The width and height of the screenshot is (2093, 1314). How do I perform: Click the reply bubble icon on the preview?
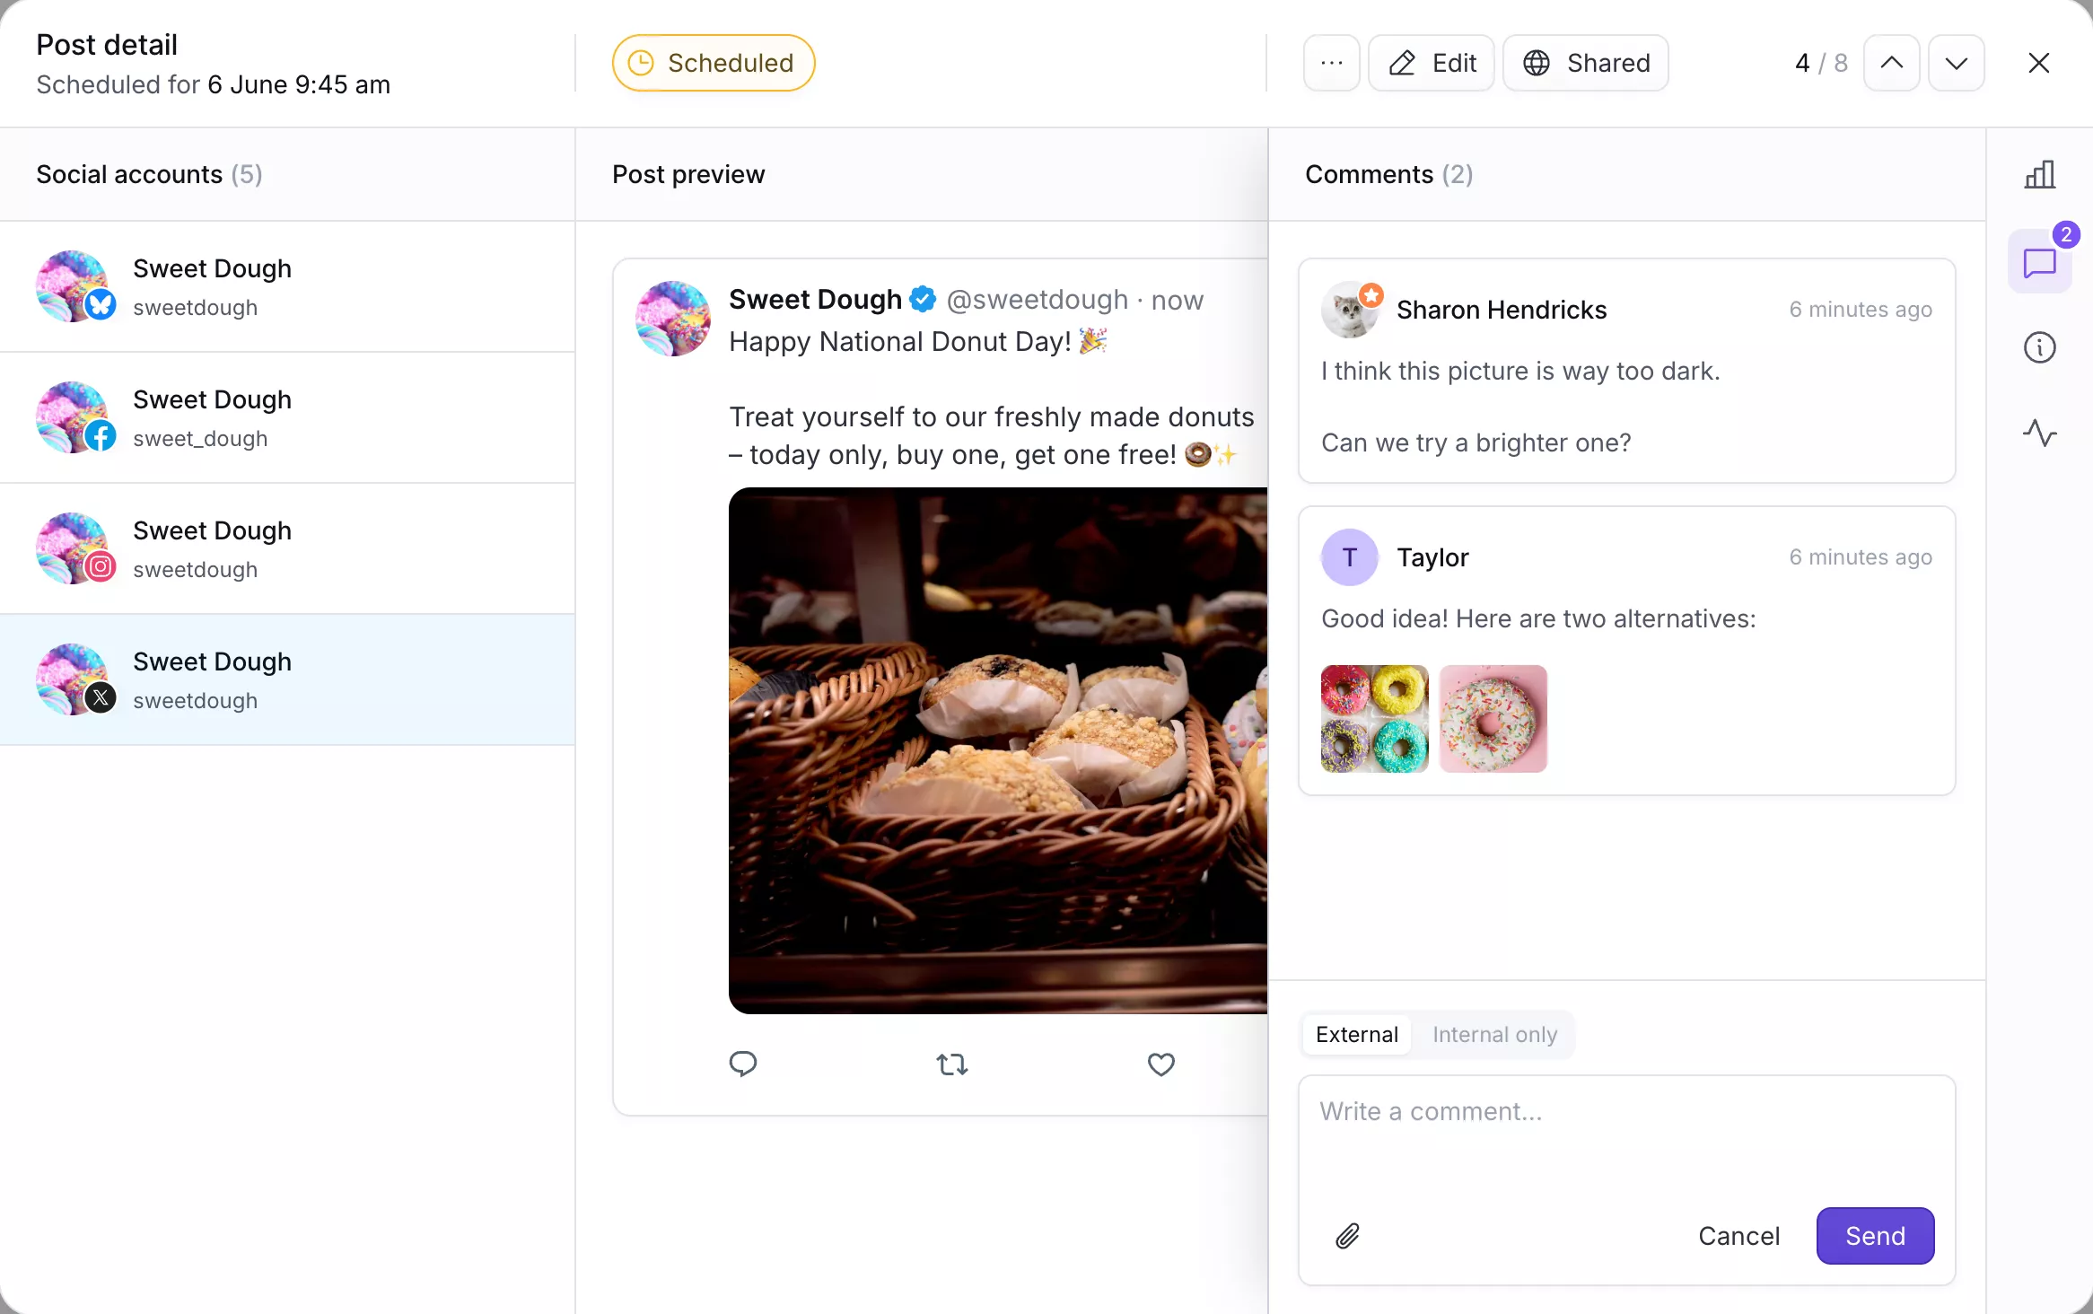click(x=742, y=1064)
